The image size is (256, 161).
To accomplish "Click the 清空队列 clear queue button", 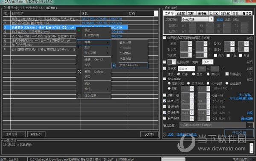I will click(36, 134).
